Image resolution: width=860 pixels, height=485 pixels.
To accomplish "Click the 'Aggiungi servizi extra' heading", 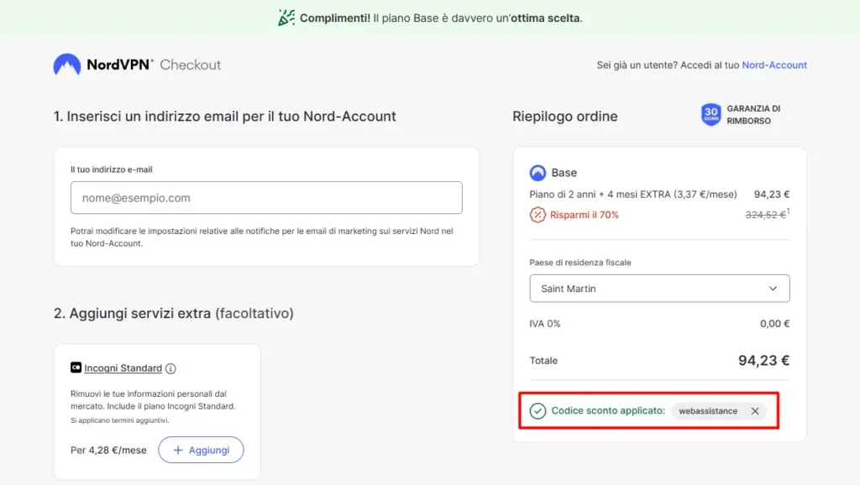I will coord(174,314).
